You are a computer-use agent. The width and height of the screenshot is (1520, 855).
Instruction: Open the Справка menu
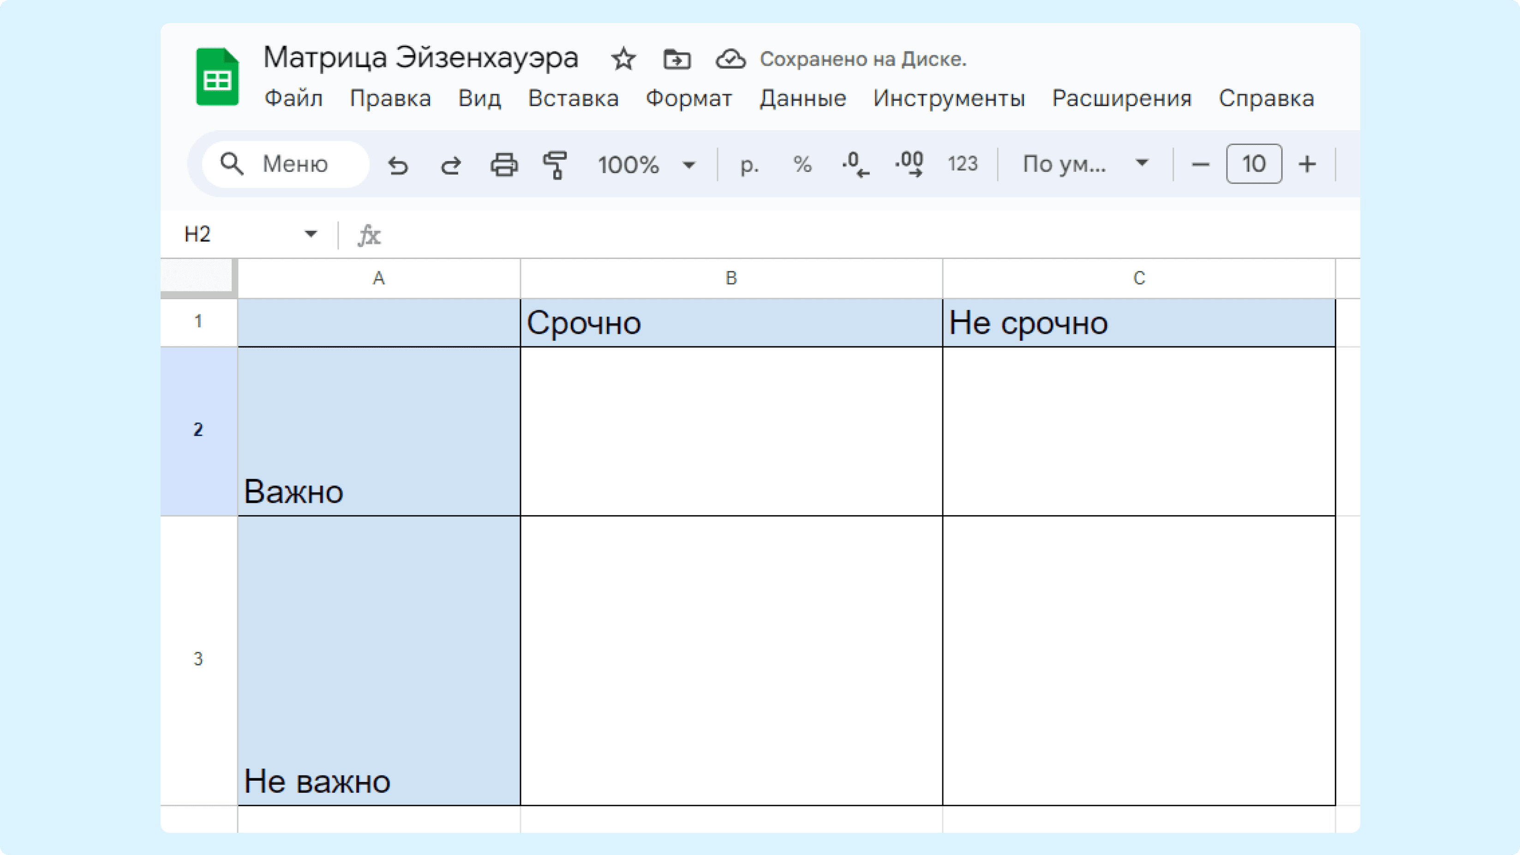[x=1266, y=99]
